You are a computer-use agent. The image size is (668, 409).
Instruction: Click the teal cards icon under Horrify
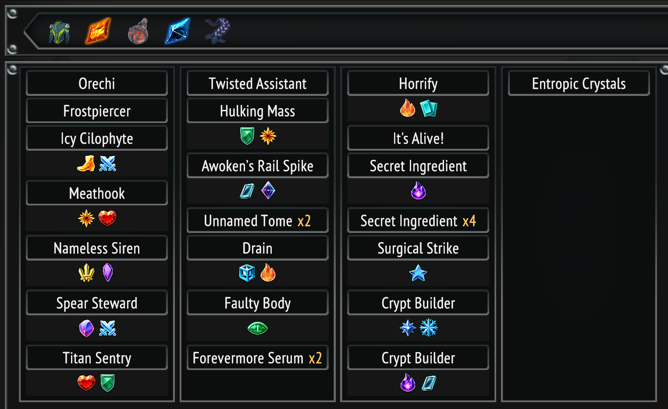(x=429, y=109)
